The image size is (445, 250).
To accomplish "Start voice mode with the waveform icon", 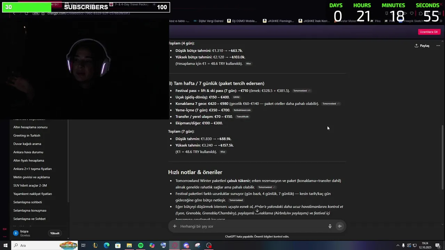I will (x=340, y=226).
